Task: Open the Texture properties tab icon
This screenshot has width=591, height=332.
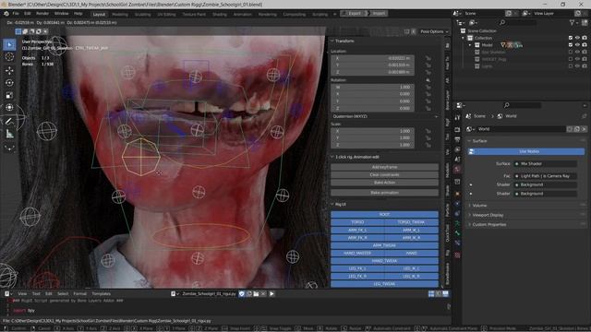Action: click(x=457, y=255)
